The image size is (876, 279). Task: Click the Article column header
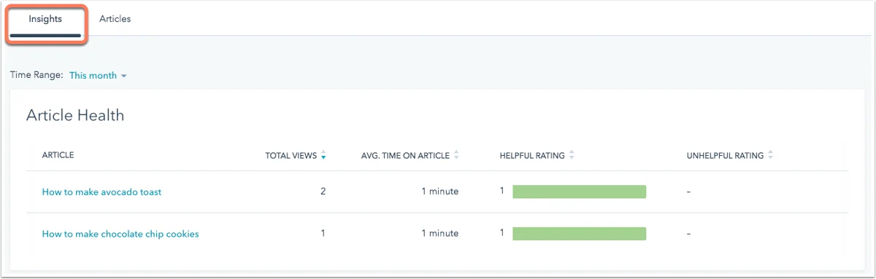click(x=58, y=155)
